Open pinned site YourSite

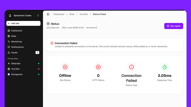coord(23,69)
